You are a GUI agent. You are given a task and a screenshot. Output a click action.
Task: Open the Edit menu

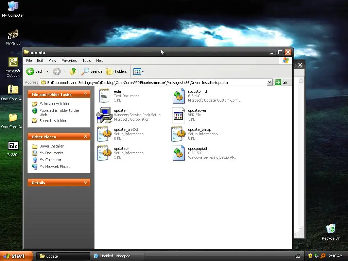click(40, 60)
